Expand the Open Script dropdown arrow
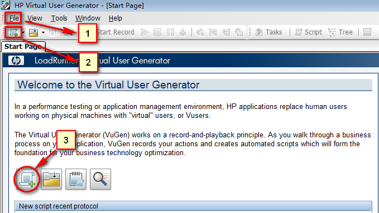 [x=43, y=32]
